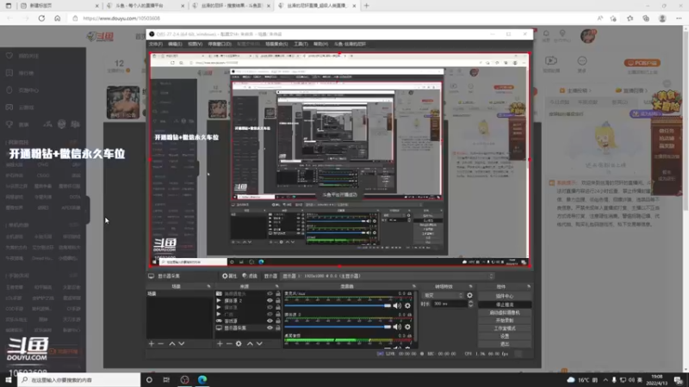Refresh the Edge browser page
The image size is (689, 387).
pos(41,18)
